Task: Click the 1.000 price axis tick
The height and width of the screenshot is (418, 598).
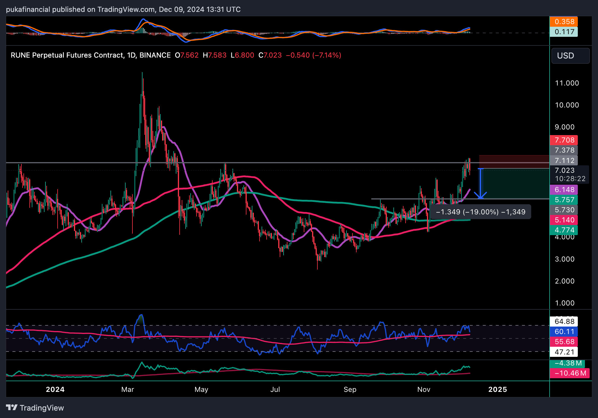Action: pos(565,303)
